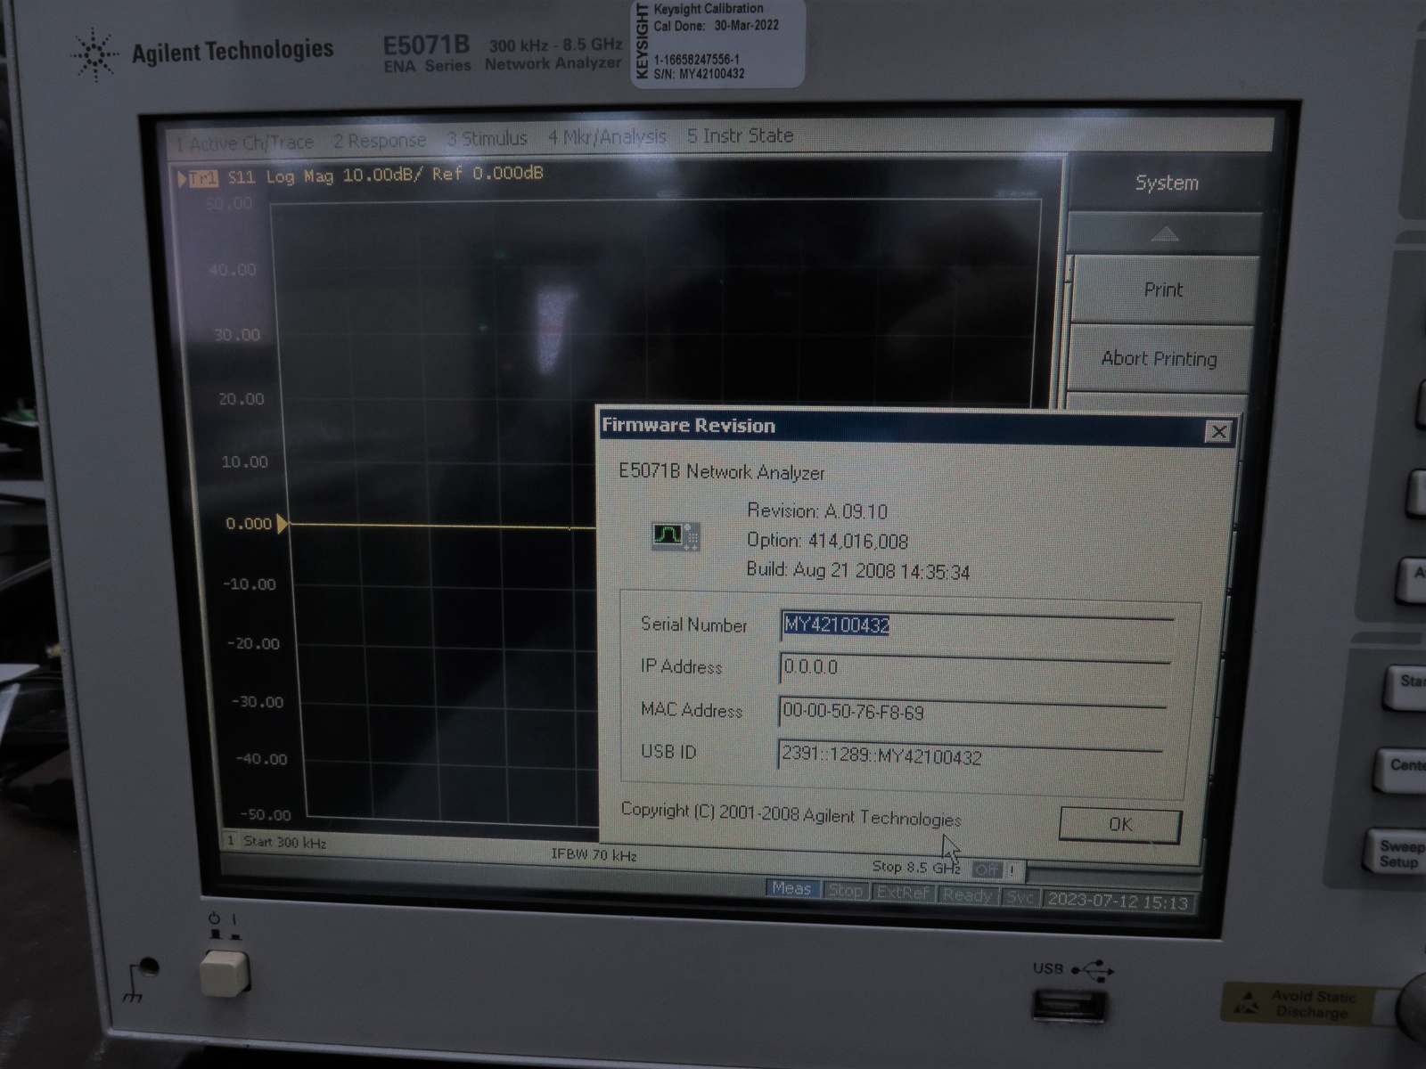This screenshot has height=1069, width=1426.
Task: Click the Stop 8.5 GHz label
Action: point(916,867)
